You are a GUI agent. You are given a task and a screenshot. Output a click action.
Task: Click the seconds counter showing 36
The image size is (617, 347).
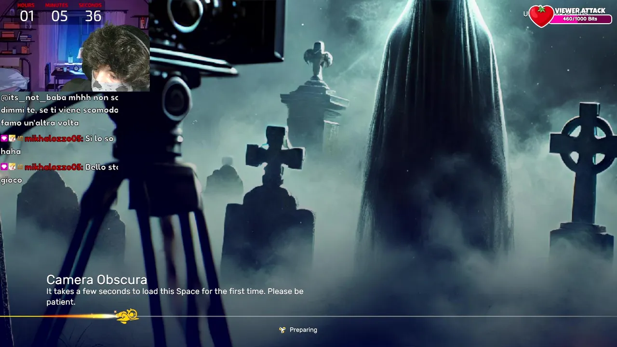tap(93, 16)
